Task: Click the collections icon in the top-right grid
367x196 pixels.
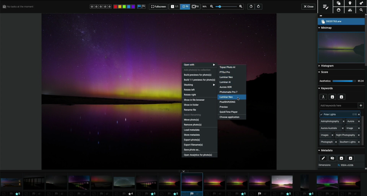Action: (x=339, y=3)
